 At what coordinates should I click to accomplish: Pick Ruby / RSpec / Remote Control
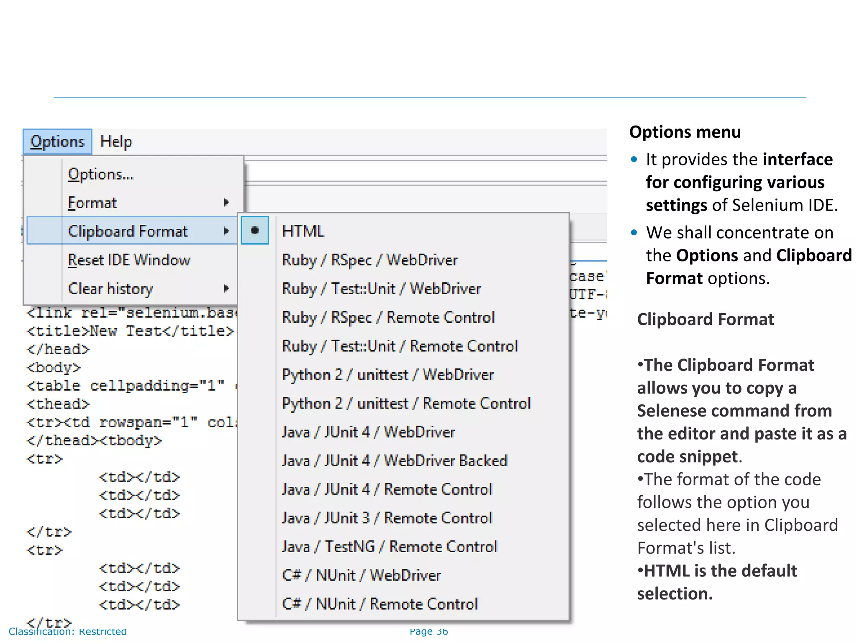pyautogui.click(x=388, y=317)
